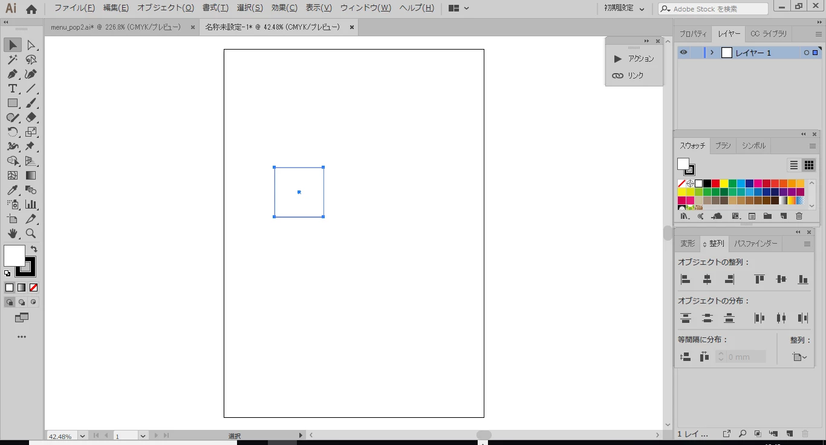Open the artboard number dropdown
The width and height of the screenshot is (826, 445).
pos(143,436)
